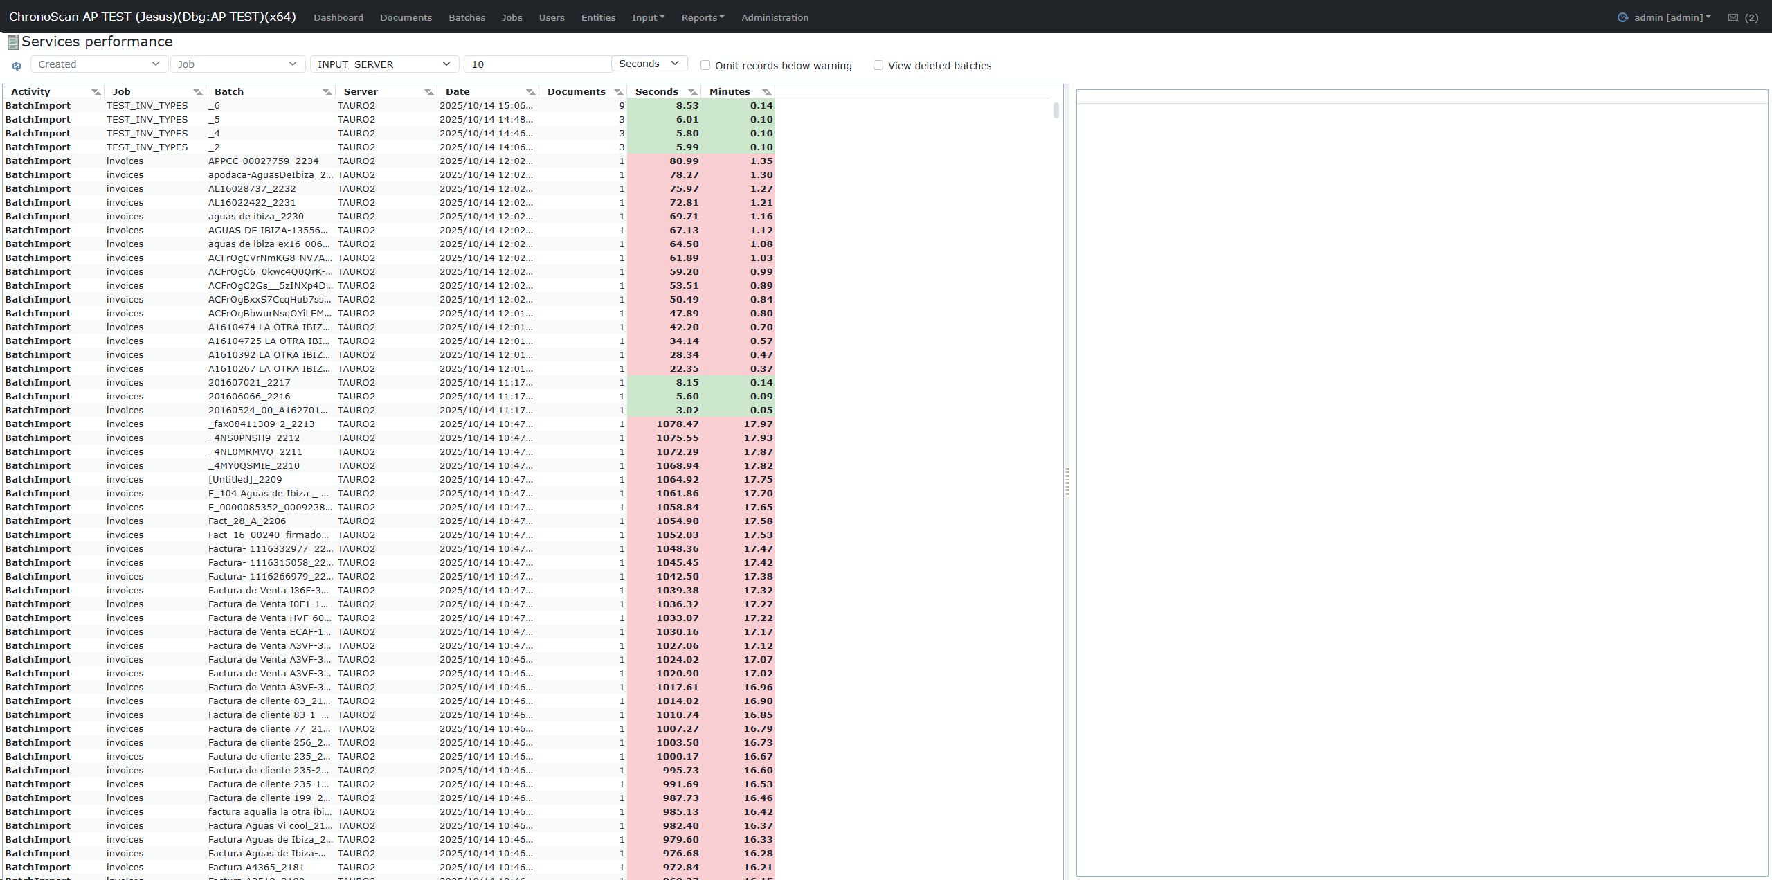Expand the INPUT_SERVER dropdown
This screenshot has width=1772, height=880.
384,64
